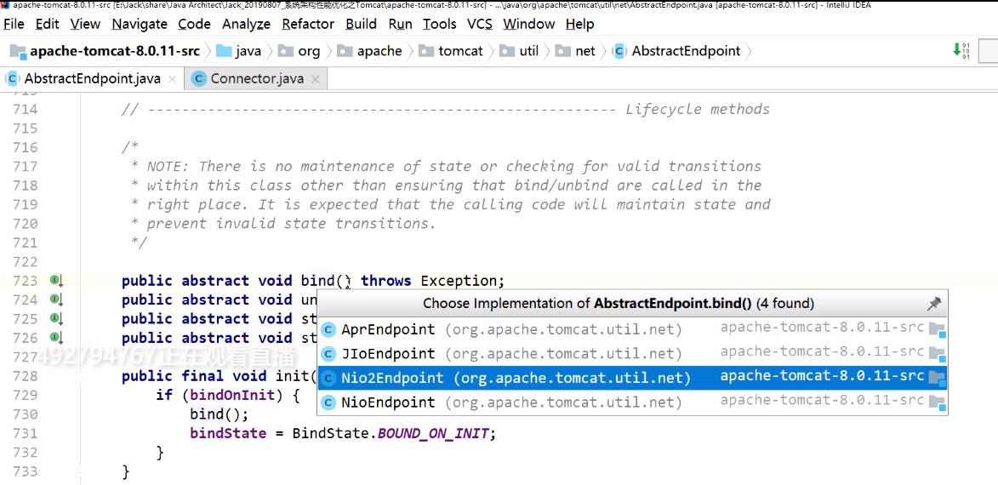Click the tomcat folder in the breadcrumb
The image size is (998, 485).
tap(460, 51)
